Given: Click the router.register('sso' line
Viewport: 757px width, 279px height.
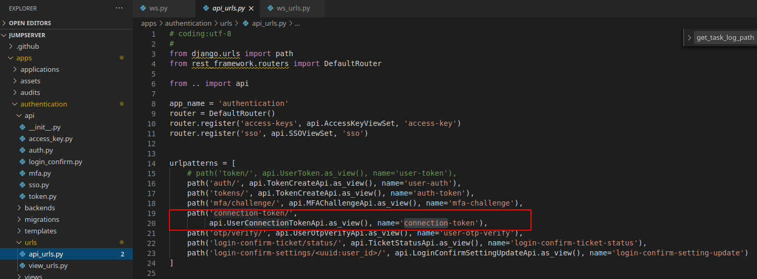Looking at the screenshot, I should pyautogui.click(x=269, y=133).
